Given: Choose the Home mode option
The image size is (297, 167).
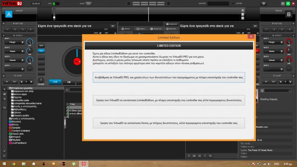Looking at the screenshot, I should (x=169, y=123).
